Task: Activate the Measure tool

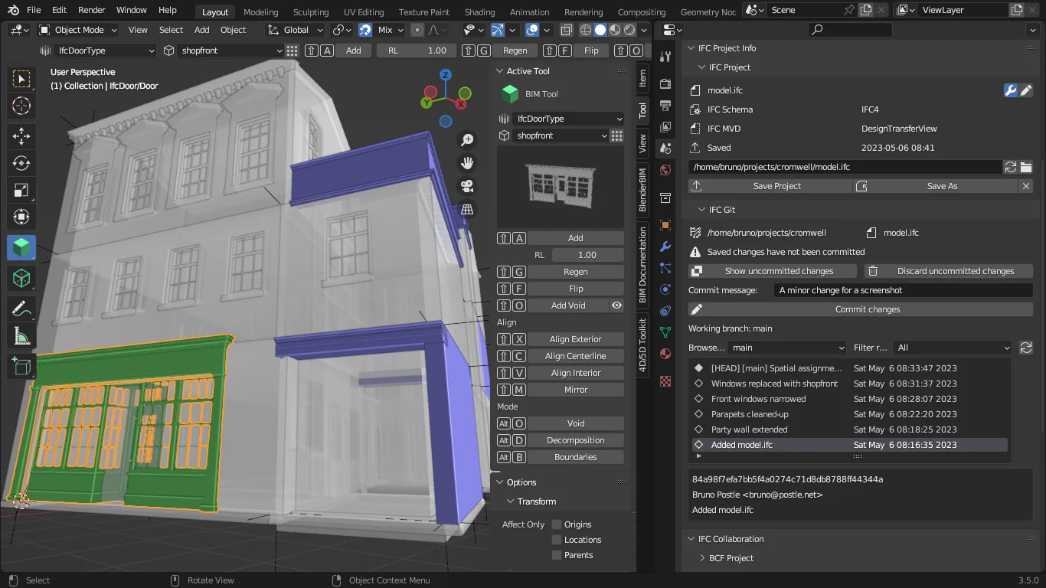Action: (21, 336)
